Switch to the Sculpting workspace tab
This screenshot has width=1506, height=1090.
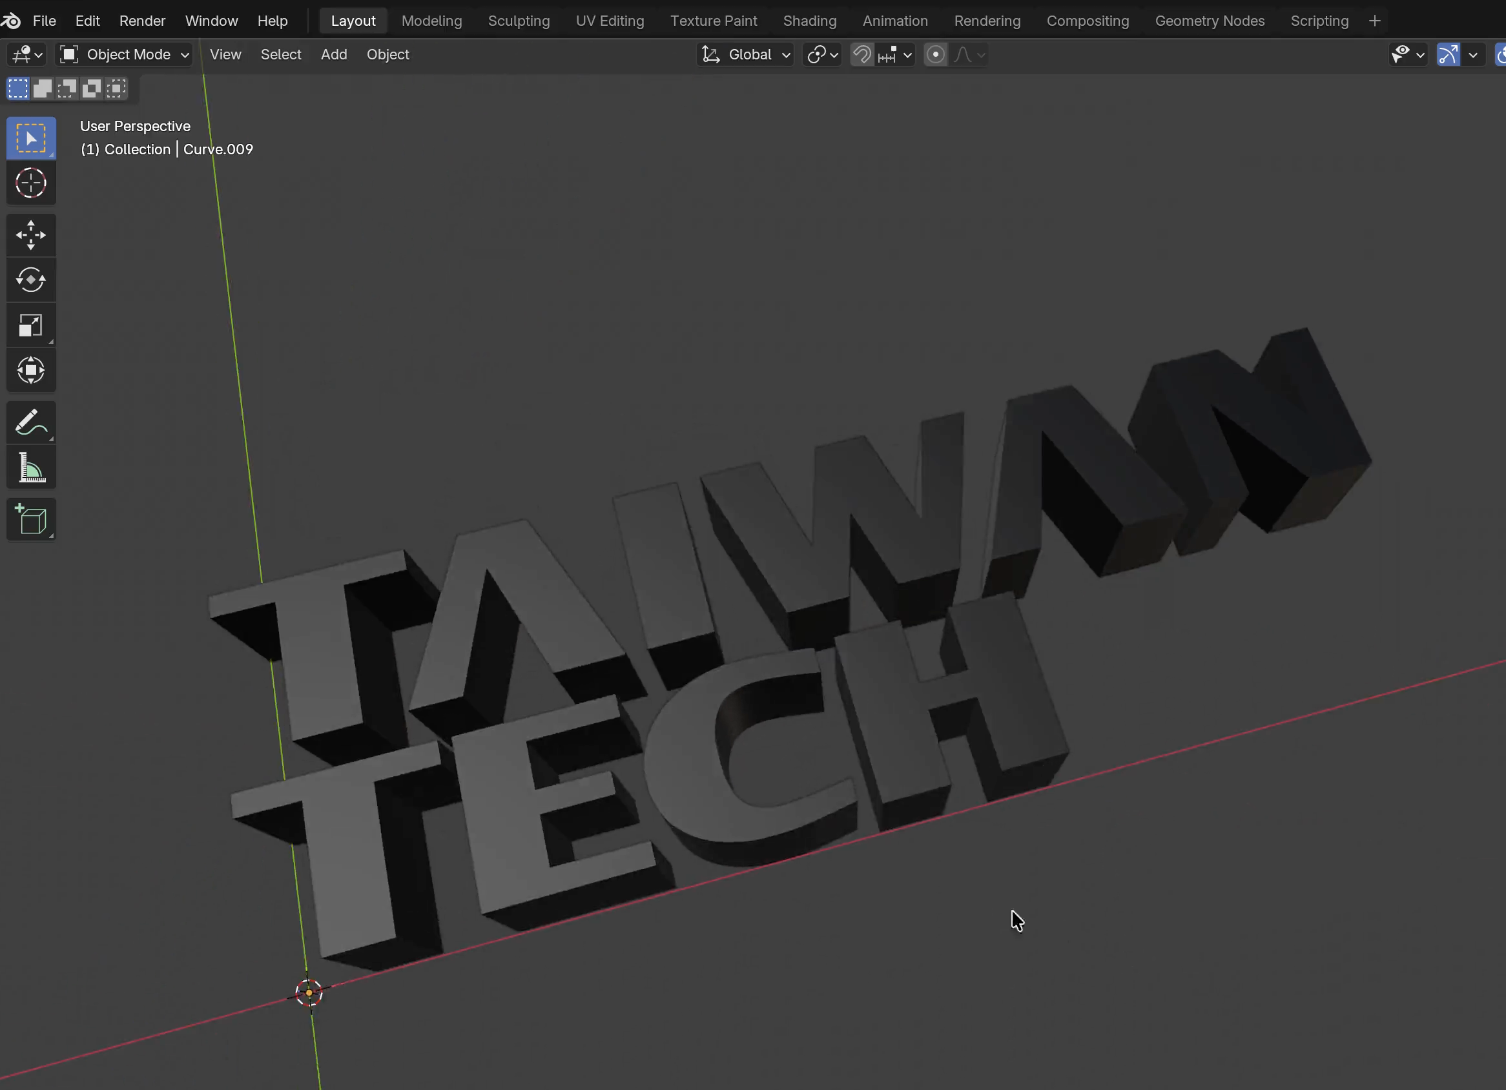[519, 21]
